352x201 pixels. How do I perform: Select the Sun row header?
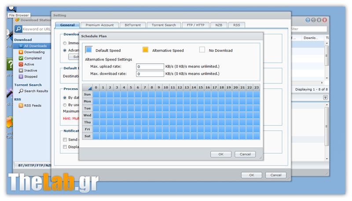[87, 94]
